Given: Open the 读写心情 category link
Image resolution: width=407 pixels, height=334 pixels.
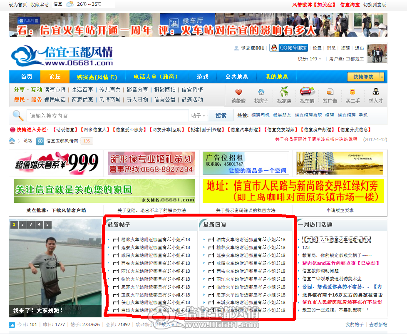Looking at the screenshot, I should [55, 90].
